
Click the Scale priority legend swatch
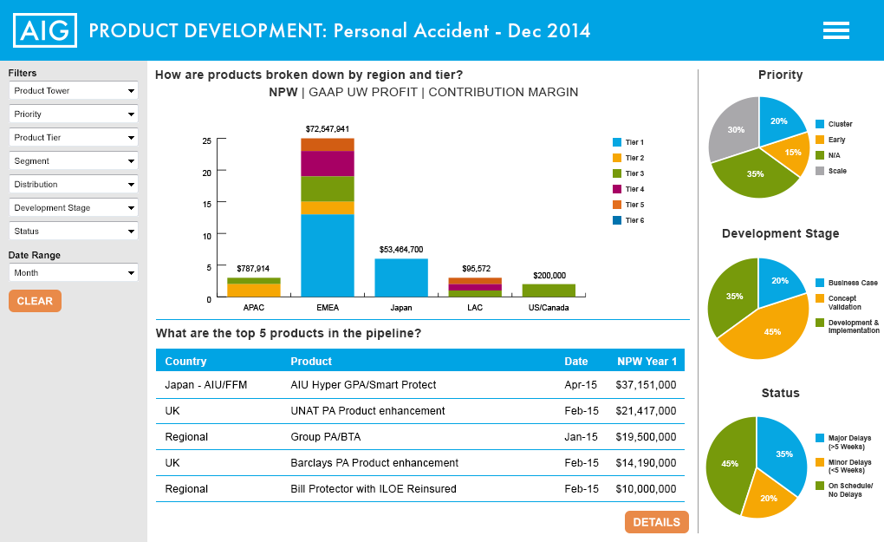[820, 171]
